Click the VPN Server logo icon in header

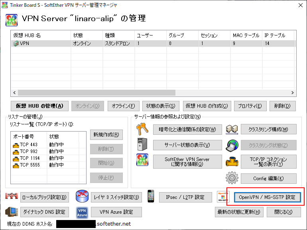[x=12, y=20]
